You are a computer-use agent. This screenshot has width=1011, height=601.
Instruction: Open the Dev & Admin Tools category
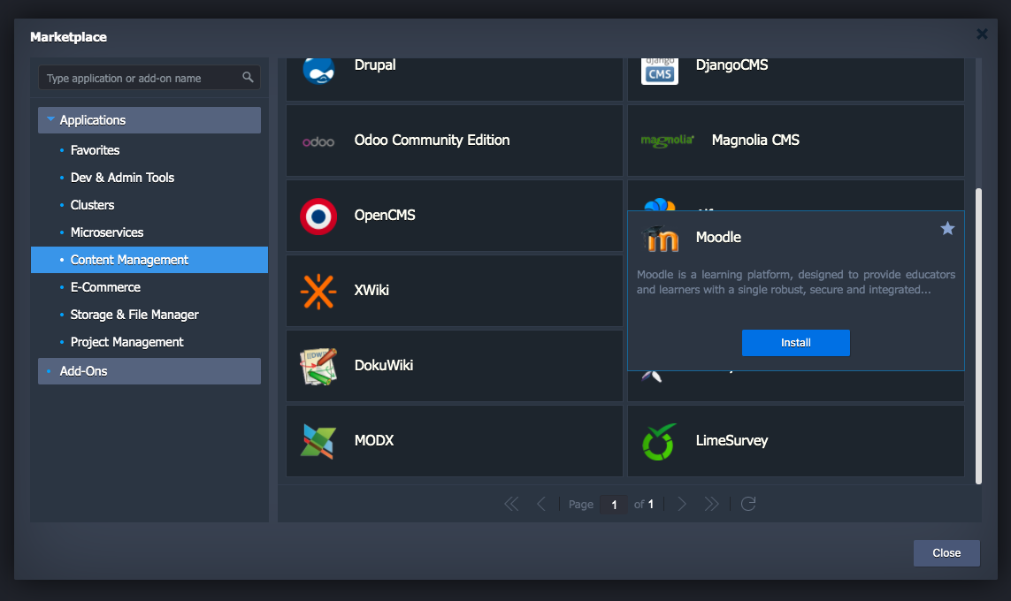point(122,178)
